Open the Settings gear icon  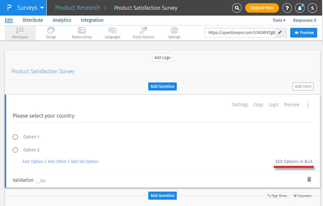174,30
